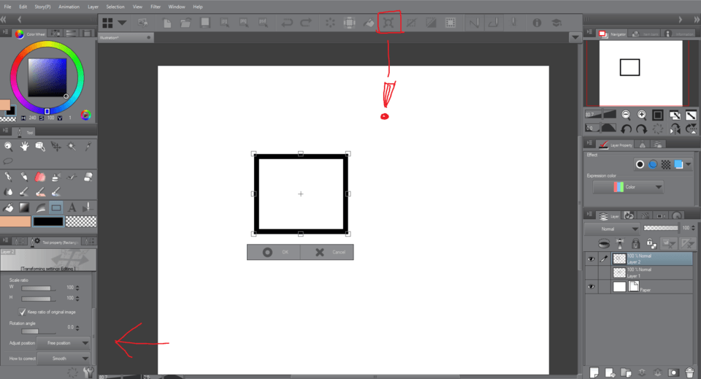Select the Eraser tool
Viewport: 701px width, 379px height.
click(88, 177)
